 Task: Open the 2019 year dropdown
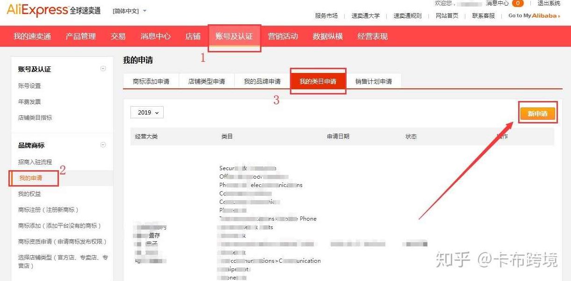[147, 112]
